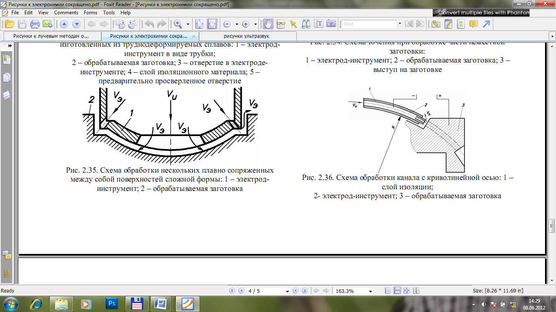Switch to single page layout in the status bar

click(x=387, y=291)
